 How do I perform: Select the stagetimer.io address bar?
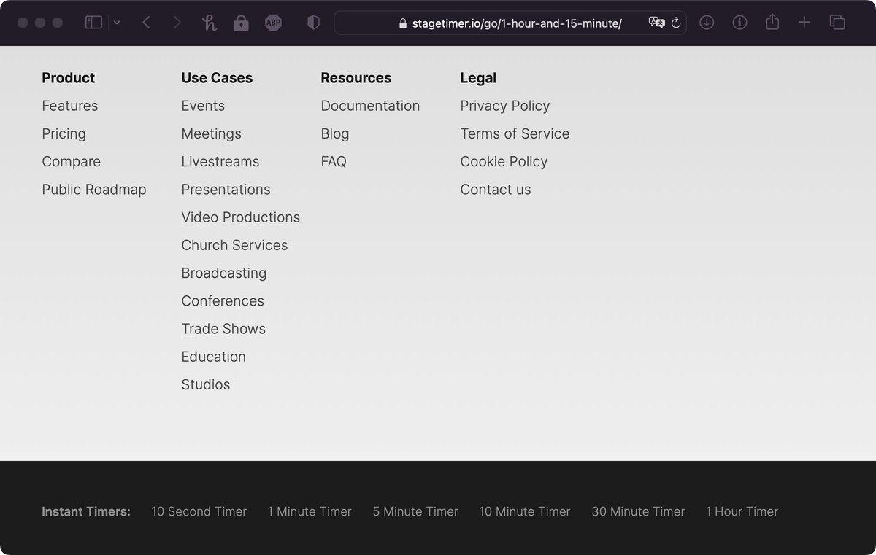[x=510, y=23]
